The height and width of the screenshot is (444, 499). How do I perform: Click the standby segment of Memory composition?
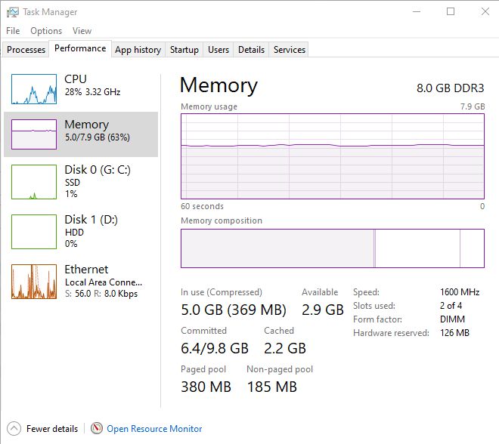(417, 248)
